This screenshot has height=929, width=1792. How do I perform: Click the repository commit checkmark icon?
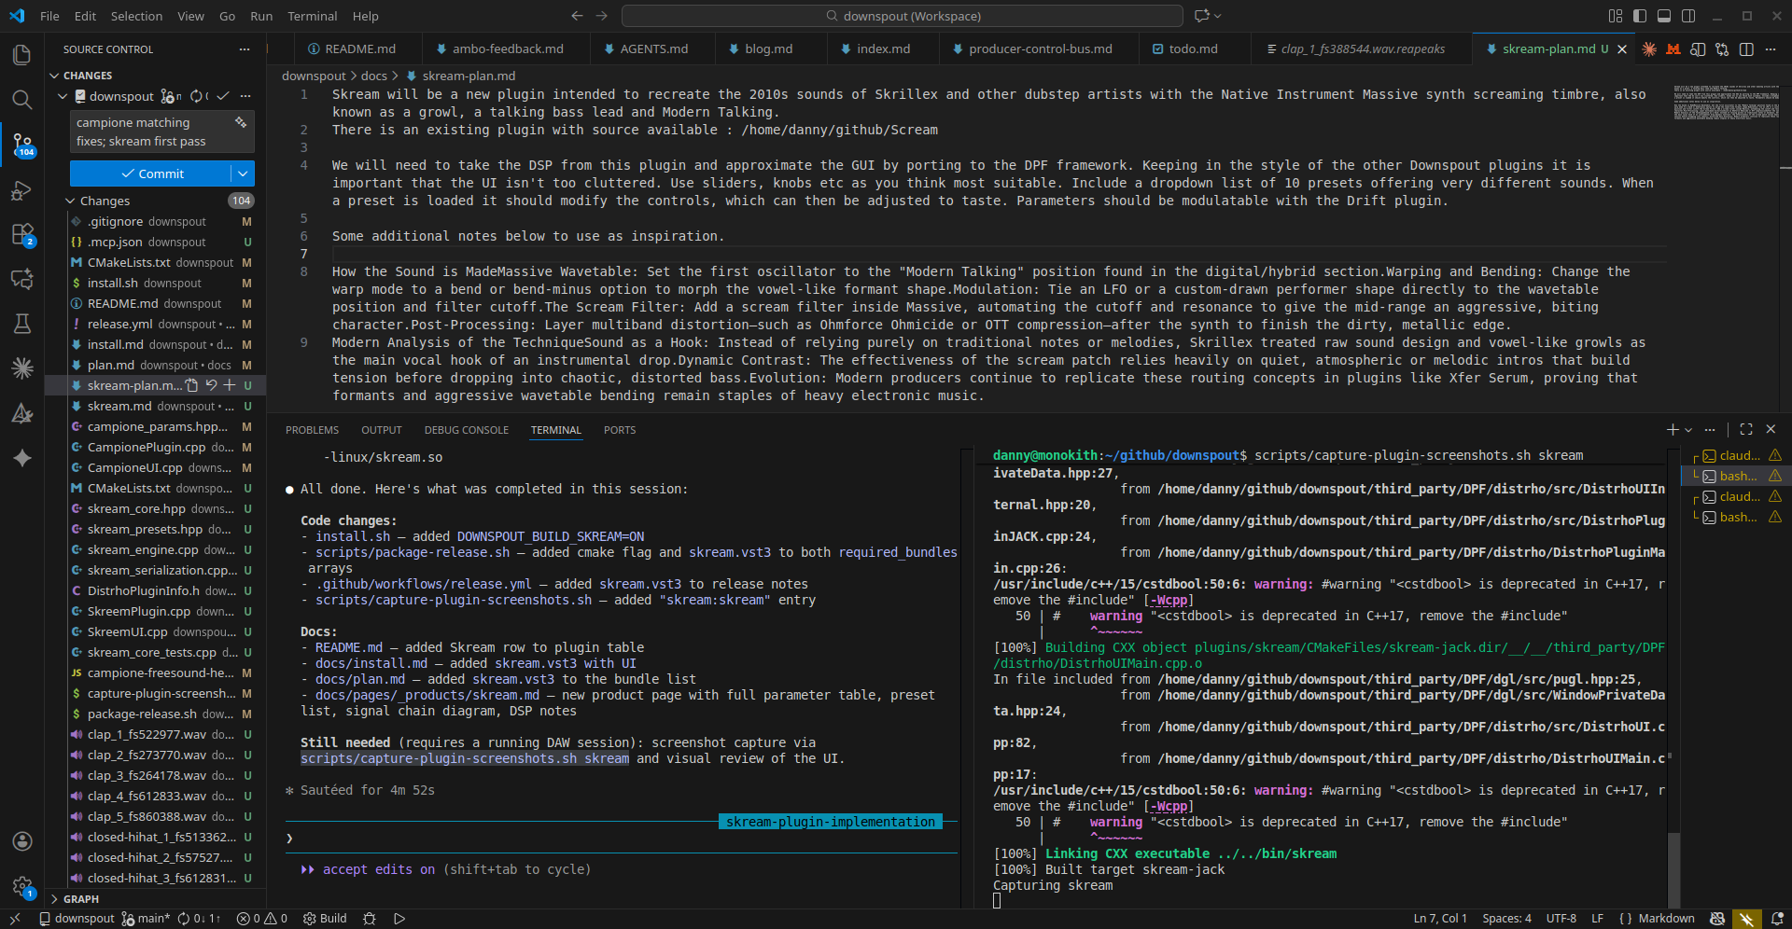[x=223, y=96]
